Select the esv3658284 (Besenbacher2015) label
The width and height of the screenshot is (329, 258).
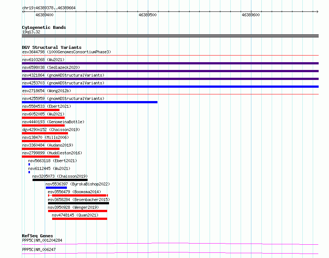click(x=79, y=200)
